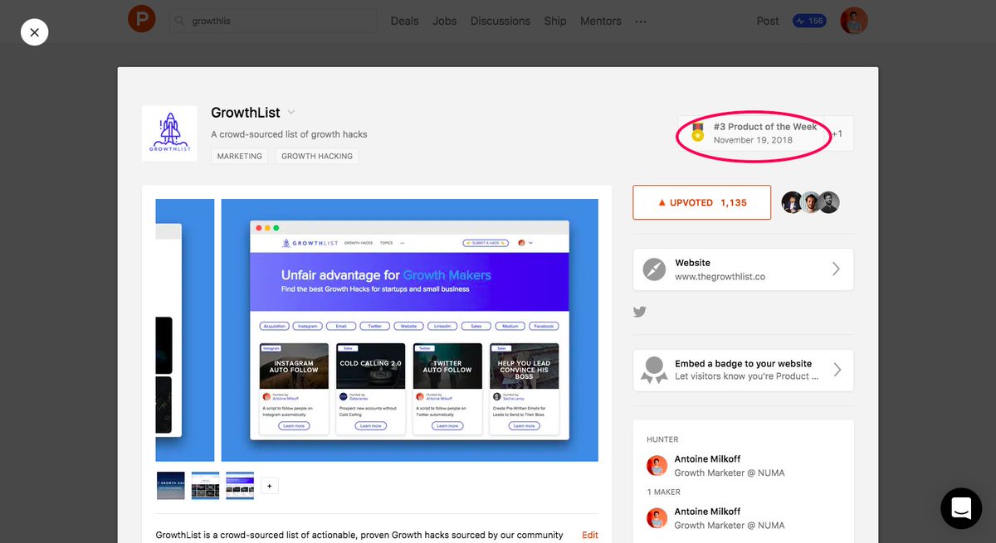This screenshot has width=996, height=543.
Task: Select the GROWTH HACKING topic tag
Action: [x=317, y=156]
